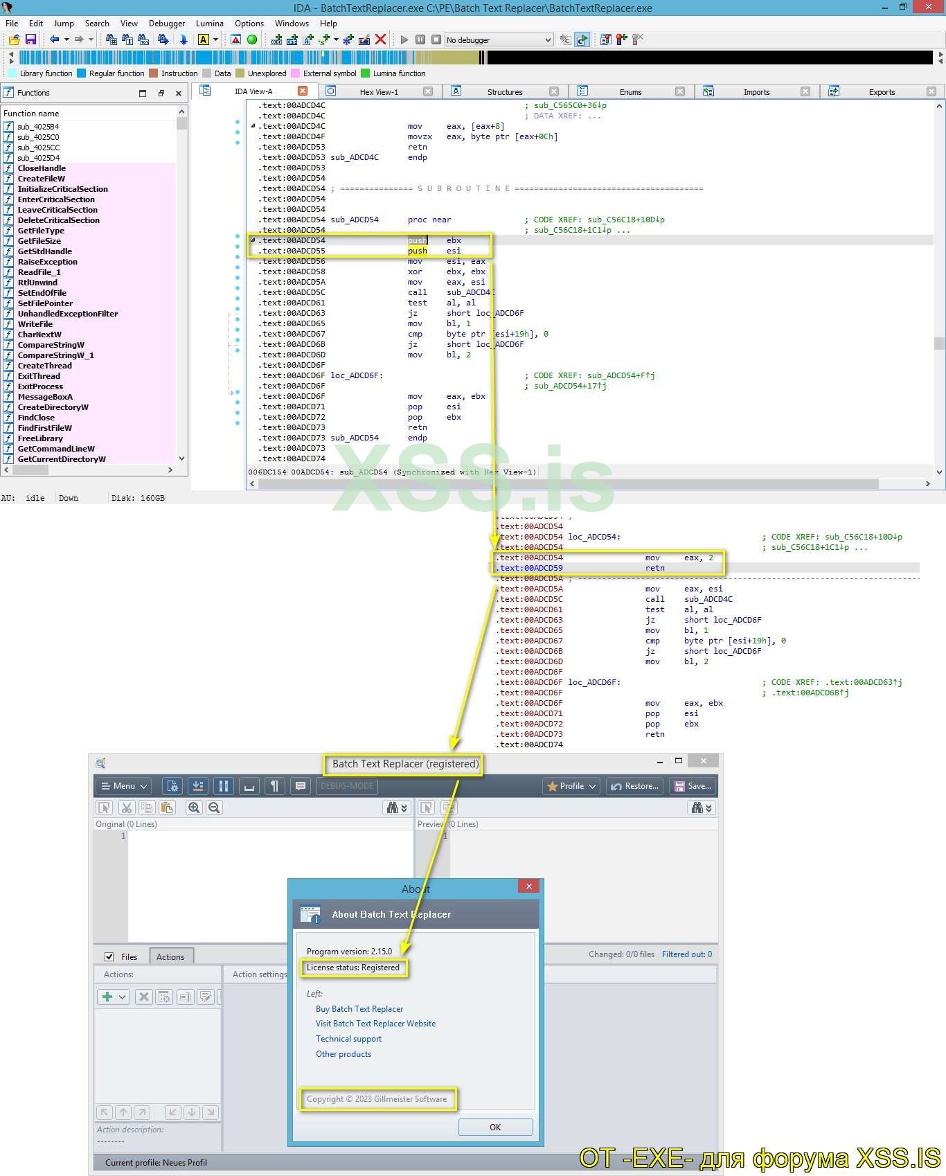Close the Functions panel
The image size is (946, 1176).
(x=179, y=93)
